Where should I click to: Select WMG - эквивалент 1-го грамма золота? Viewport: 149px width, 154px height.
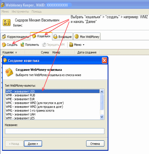53,111
